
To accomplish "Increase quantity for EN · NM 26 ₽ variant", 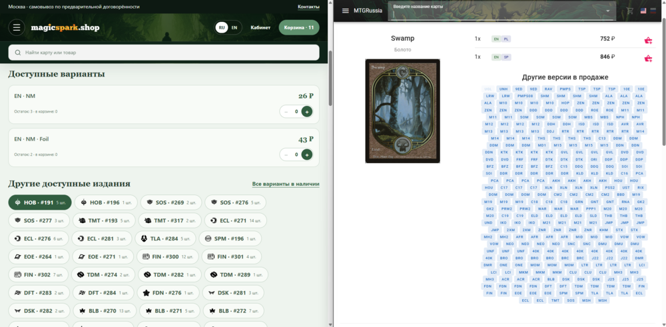I will pos(306,112).
